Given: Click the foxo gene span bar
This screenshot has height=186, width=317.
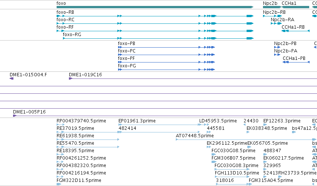Looking at the screenshot, I should [155, 7].
